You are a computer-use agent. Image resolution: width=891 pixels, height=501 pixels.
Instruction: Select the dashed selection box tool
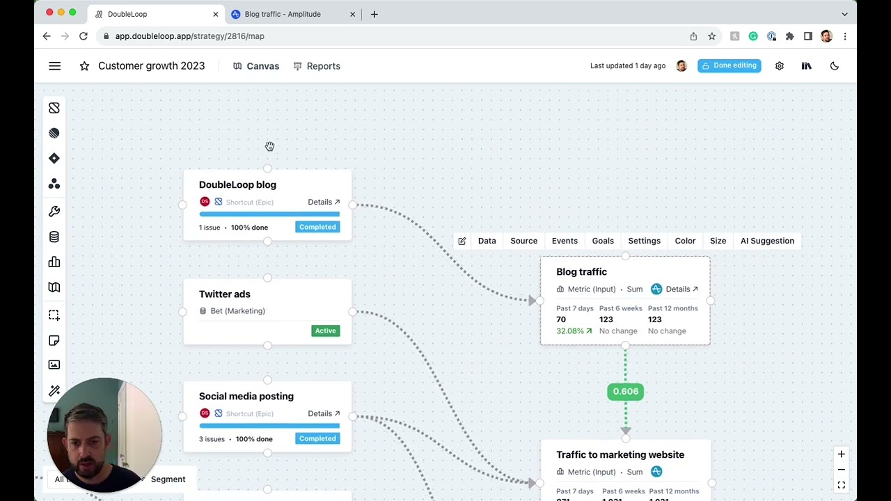(54, 315)
